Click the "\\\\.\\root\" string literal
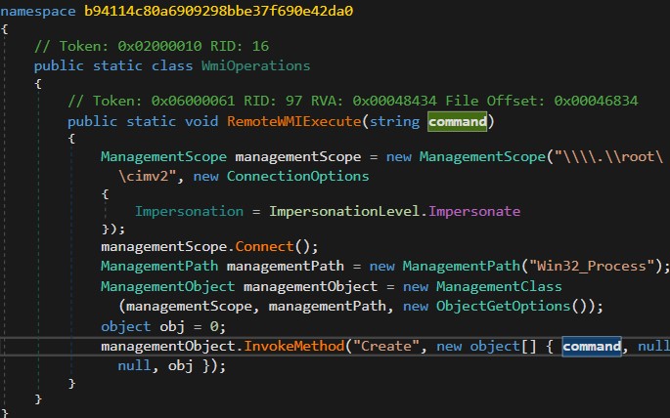The image size is (670, 418). point(609,157)
